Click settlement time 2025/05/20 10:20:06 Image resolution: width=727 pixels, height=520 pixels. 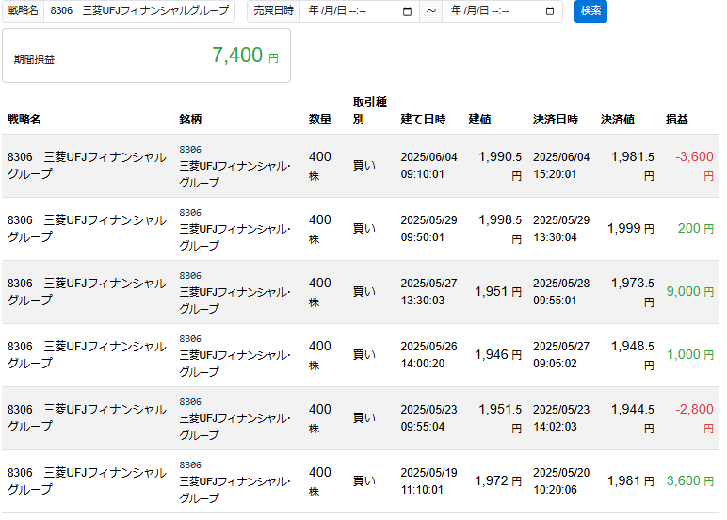click(561, 481)
